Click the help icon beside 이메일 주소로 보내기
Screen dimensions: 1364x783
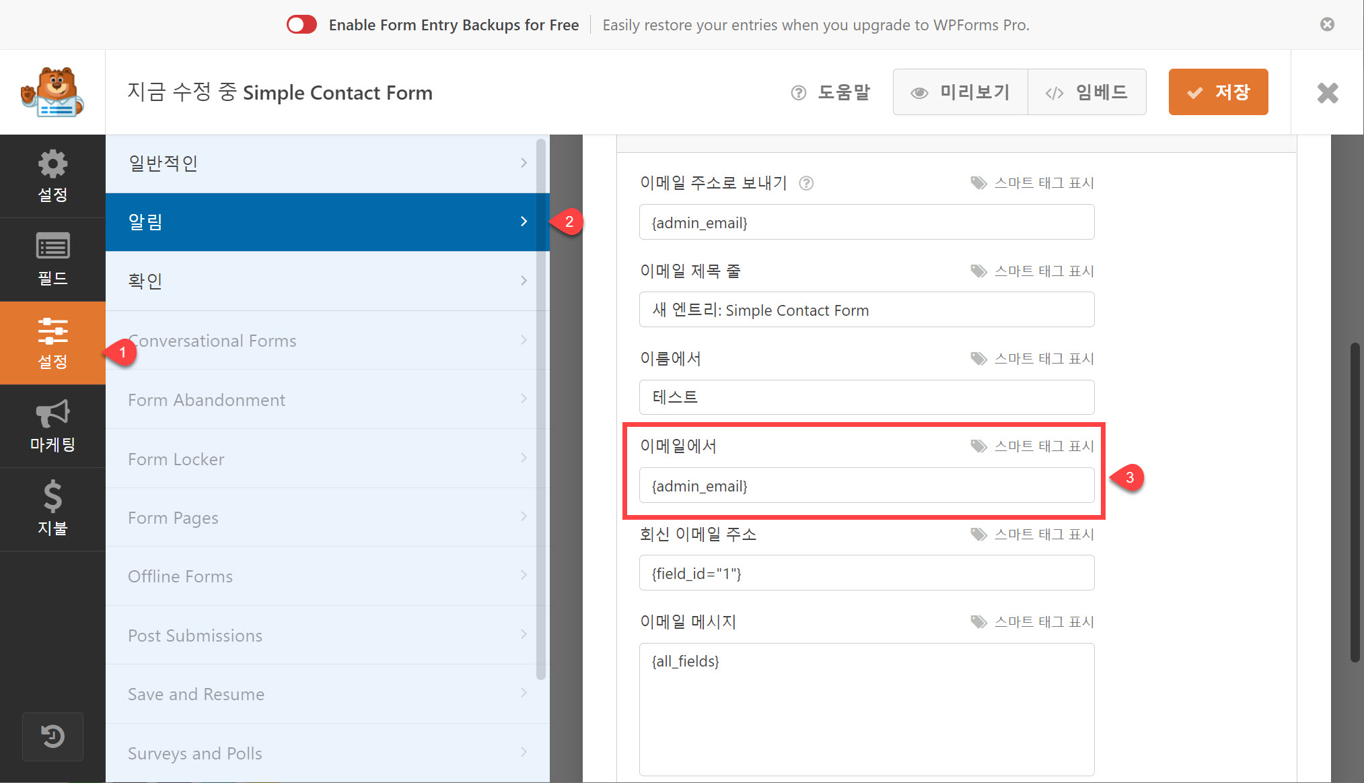(805, 182)
